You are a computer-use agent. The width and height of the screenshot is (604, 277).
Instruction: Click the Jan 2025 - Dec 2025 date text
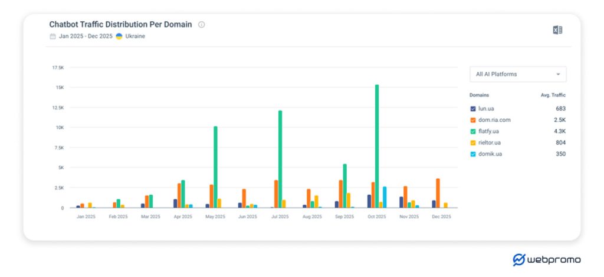(x=86, y=36)
